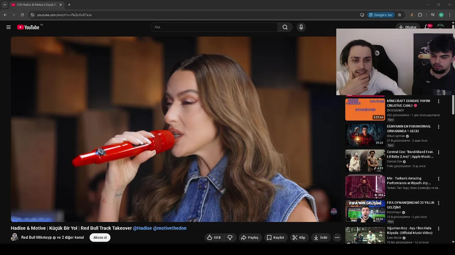Image resolution: width=455 pixels, height=255 pixels.
Task: Open the Chrome profile avatar M
Action: click(x=441, y=15)
